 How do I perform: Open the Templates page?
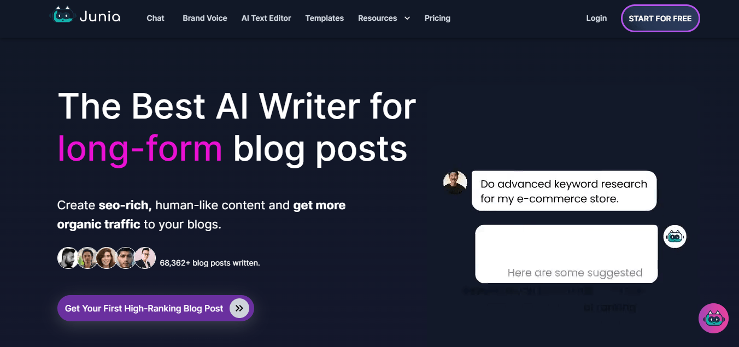click(x=325, y=18)
